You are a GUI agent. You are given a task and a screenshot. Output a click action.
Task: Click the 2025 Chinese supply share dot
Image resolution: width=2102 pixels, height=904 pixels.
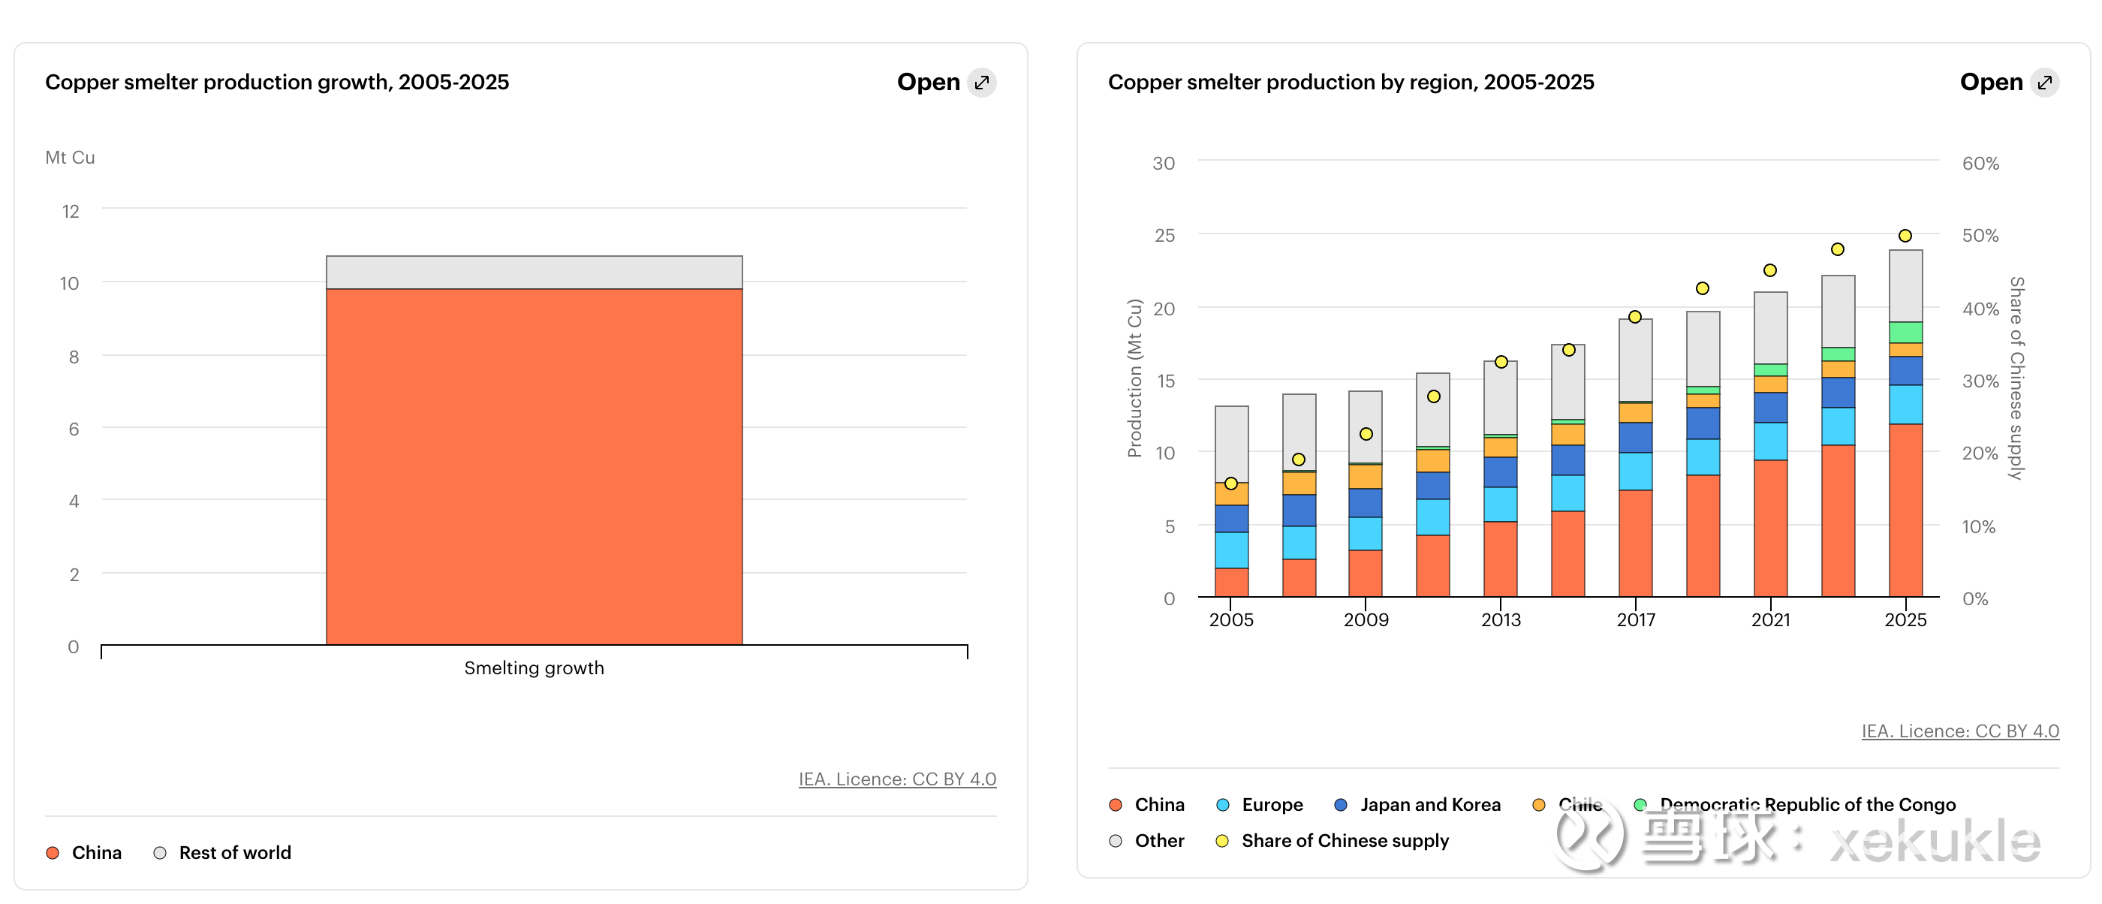1905,236
